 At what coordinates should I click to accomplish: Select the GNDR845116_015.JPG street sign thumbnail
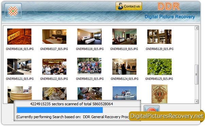[19, 37]
